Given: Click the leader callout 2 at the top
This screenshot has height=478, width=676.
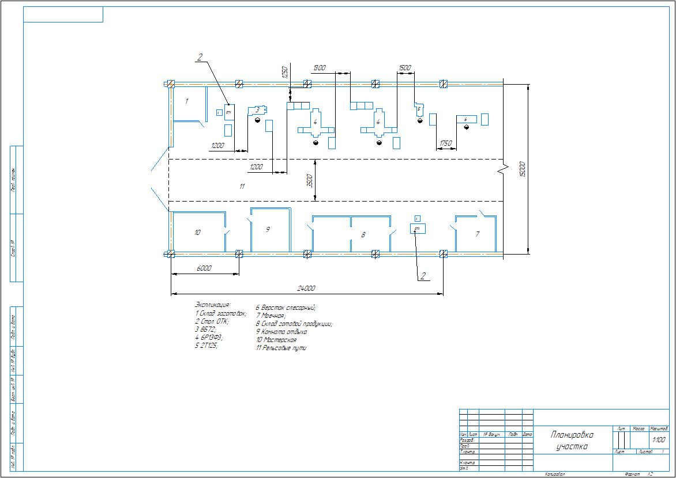Looking at the screenshot, I should point(199,57).
